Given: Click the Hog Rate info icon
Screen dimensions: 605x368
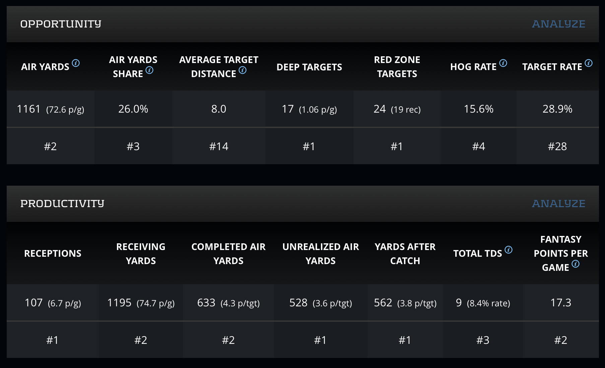Looking at the screenshot, I should pyautogui.click(x=503, y=63).
